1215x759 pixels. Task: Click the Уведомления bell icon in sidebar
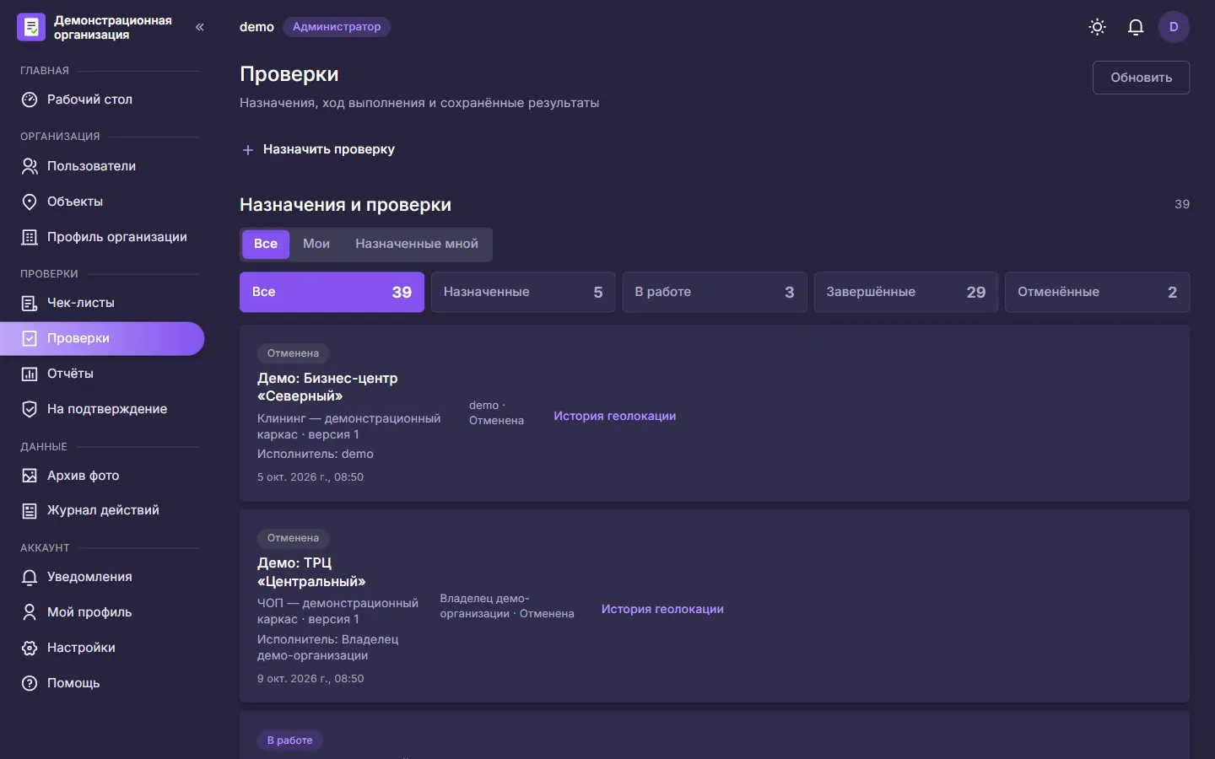point(30,577)
